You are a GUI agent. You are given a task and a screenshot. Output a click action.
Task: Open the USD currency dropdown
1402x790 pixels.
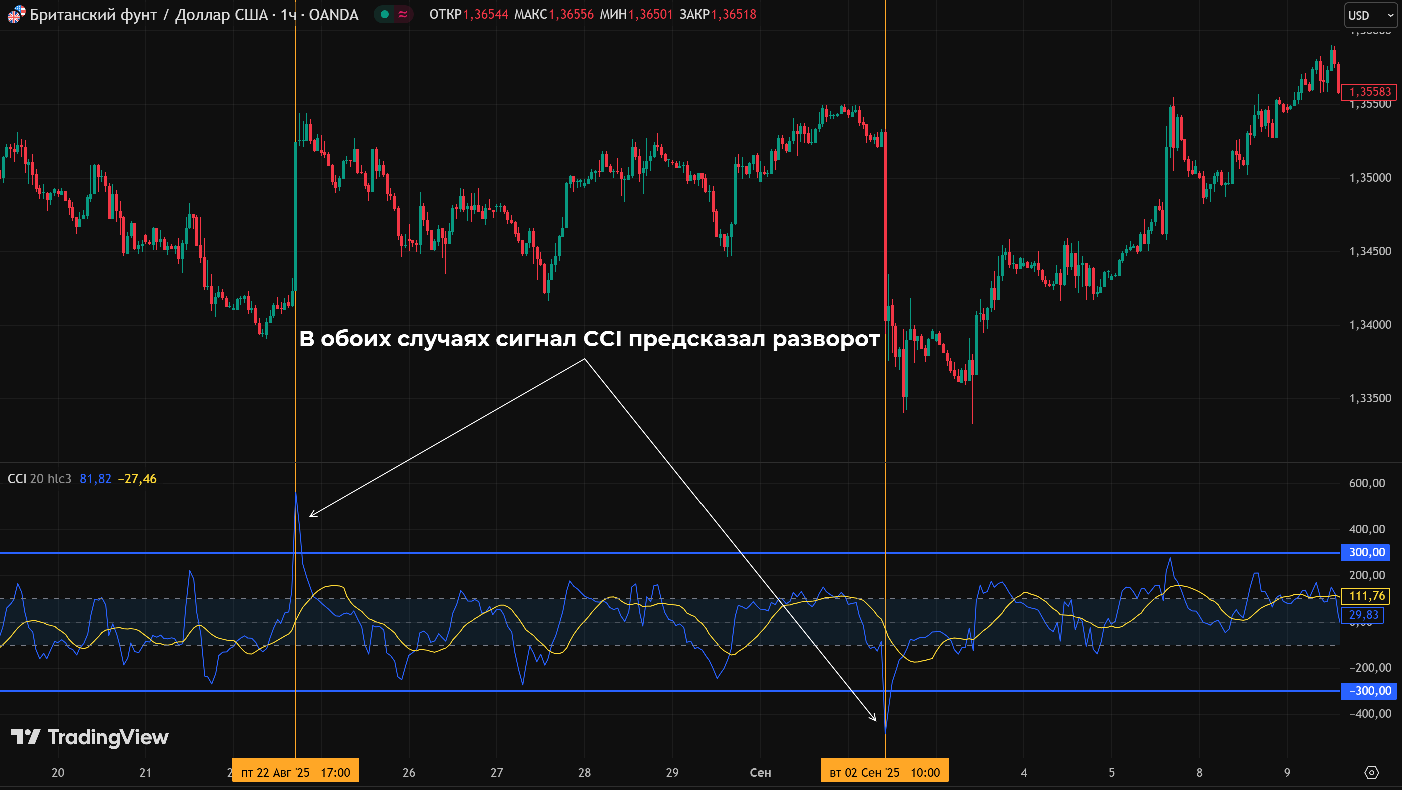coord(1370,15)
